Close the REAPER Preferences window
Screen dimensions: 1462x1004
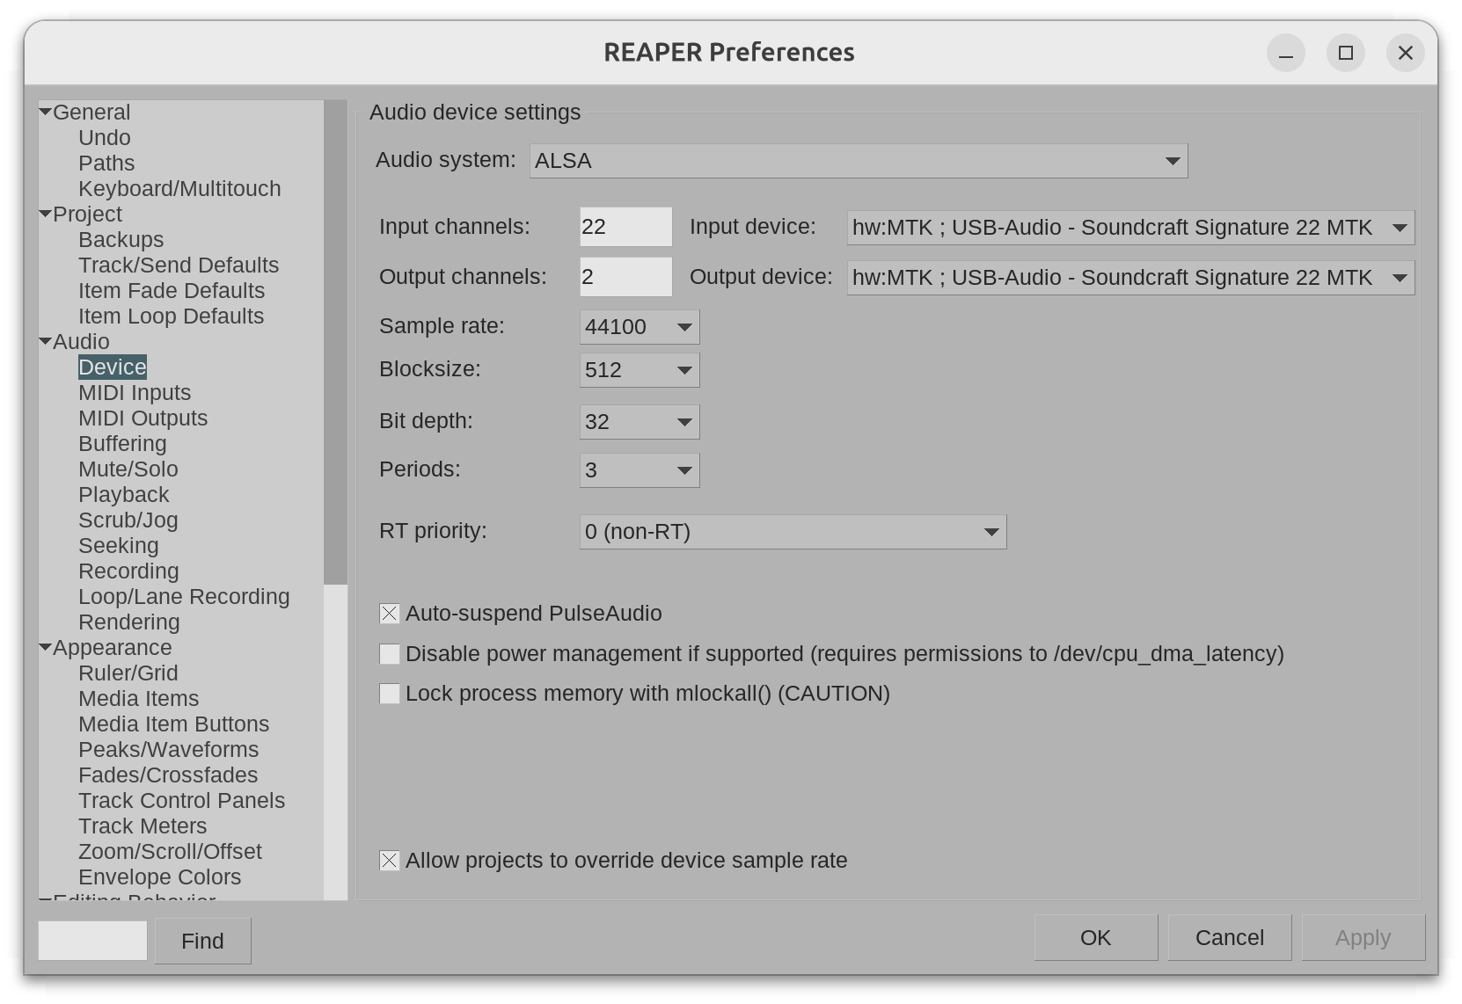[1406, 54]
